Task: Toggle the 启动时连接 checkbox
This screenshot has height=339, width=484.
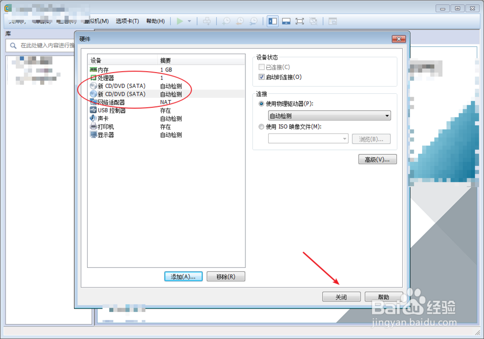Action: tap(261, 77)
